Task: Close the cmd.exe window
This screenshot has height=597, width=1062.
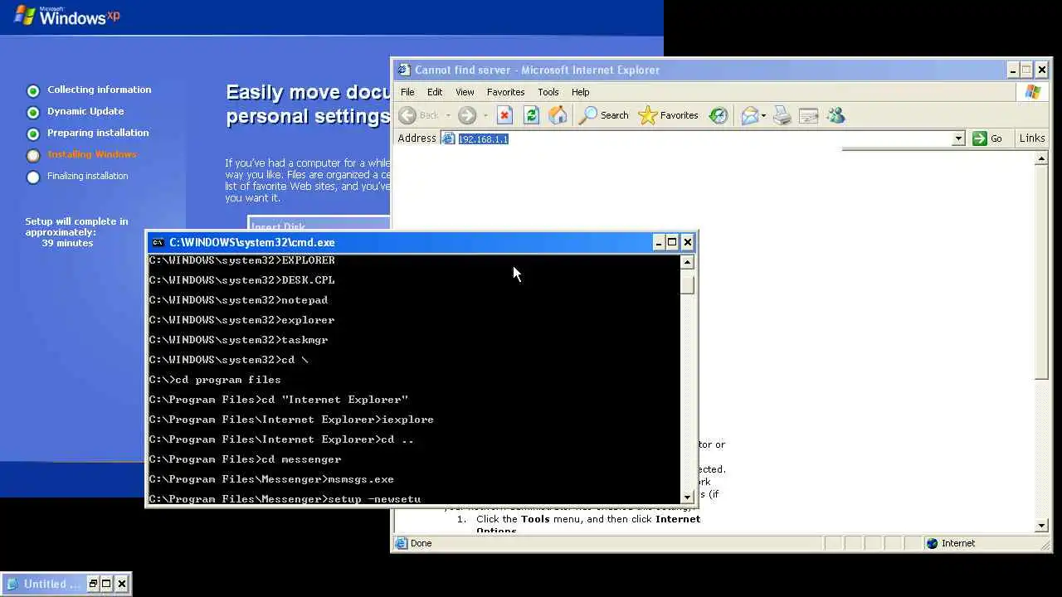Action: 687,242
